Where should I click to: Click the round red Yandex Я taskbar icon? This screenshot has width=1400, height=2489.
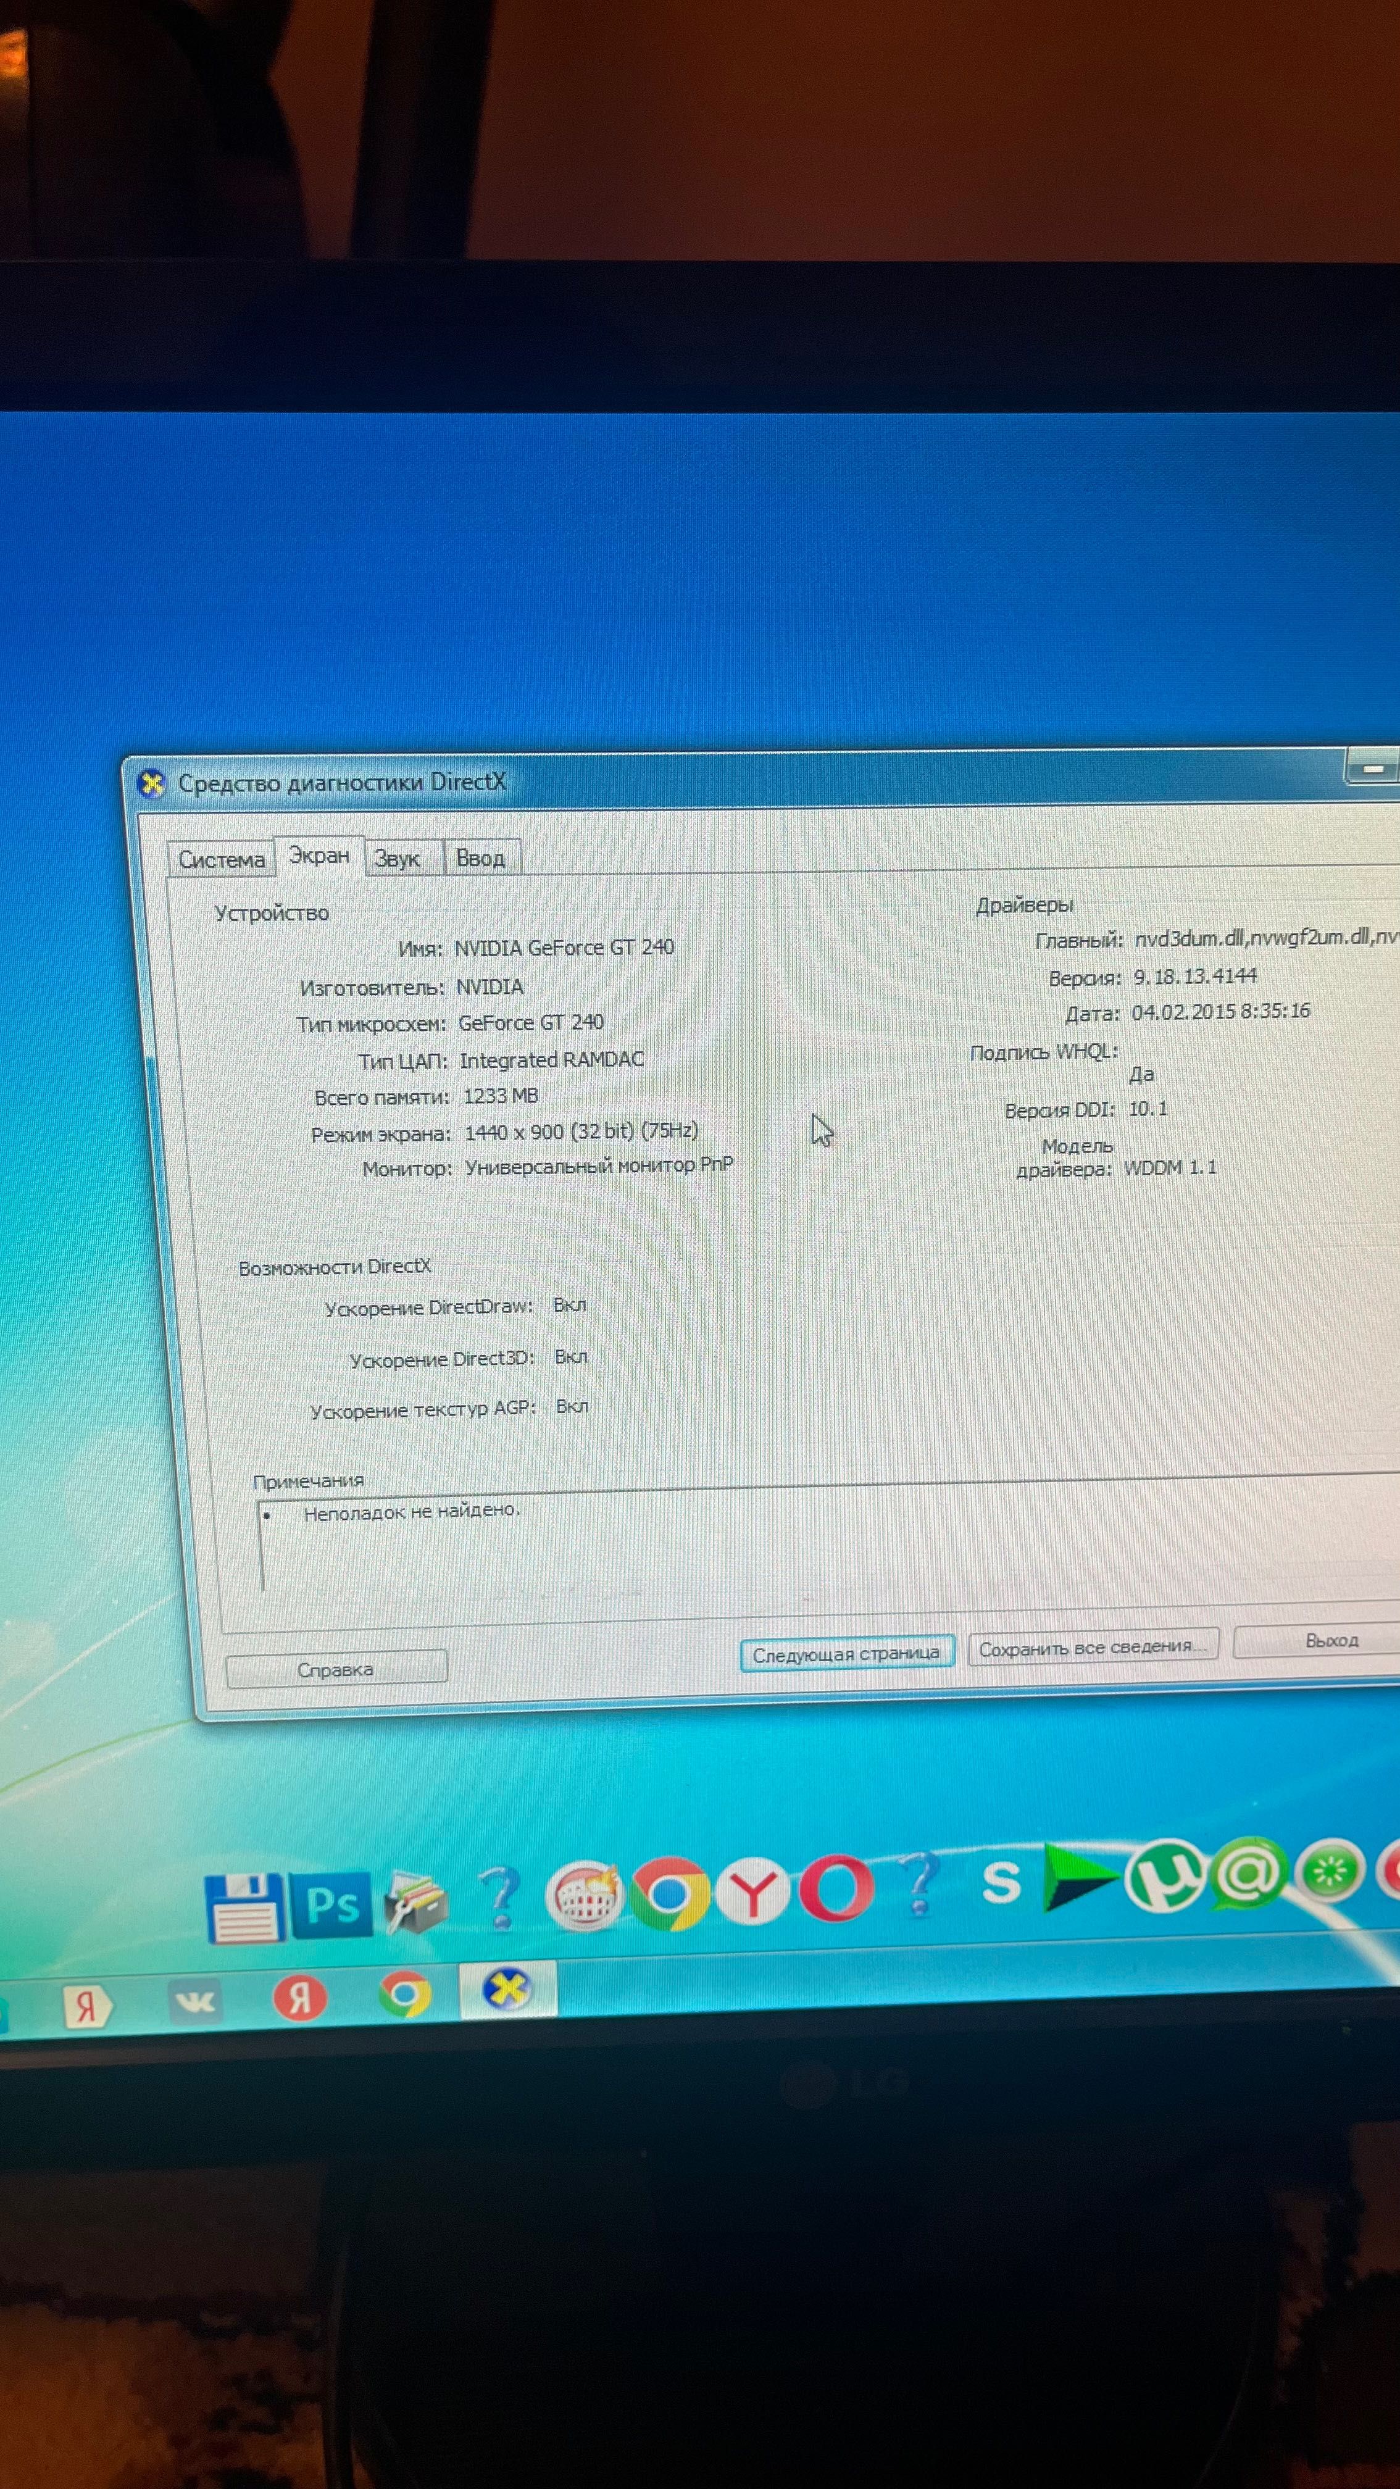[x=299, y=1997]
